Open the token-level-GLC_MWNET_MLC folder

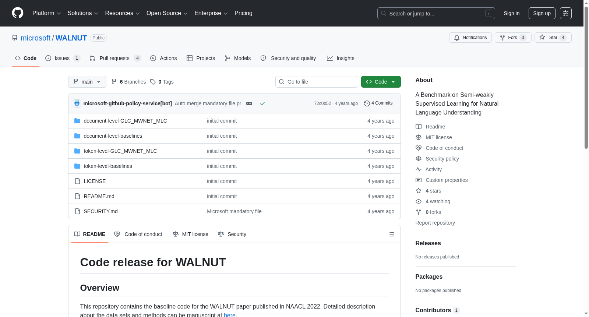coord(120,151)
